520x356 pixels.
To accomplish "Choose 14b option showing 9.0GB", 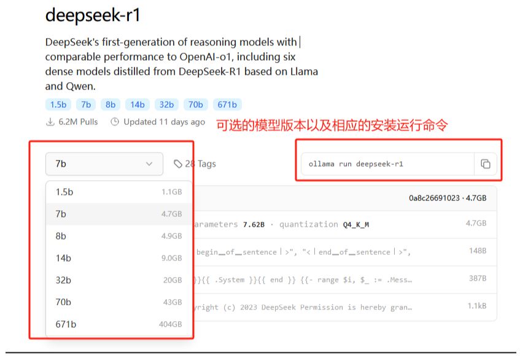I will click(x=118, y=258).
